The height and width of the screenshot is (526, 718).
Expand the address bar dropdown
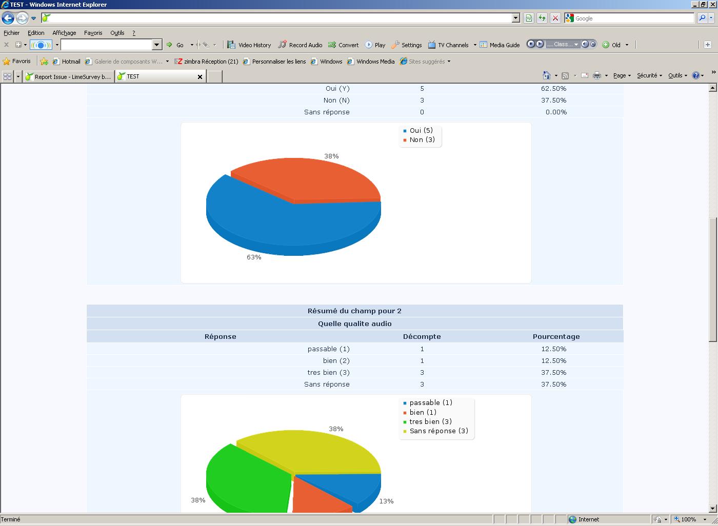[516, 18]
